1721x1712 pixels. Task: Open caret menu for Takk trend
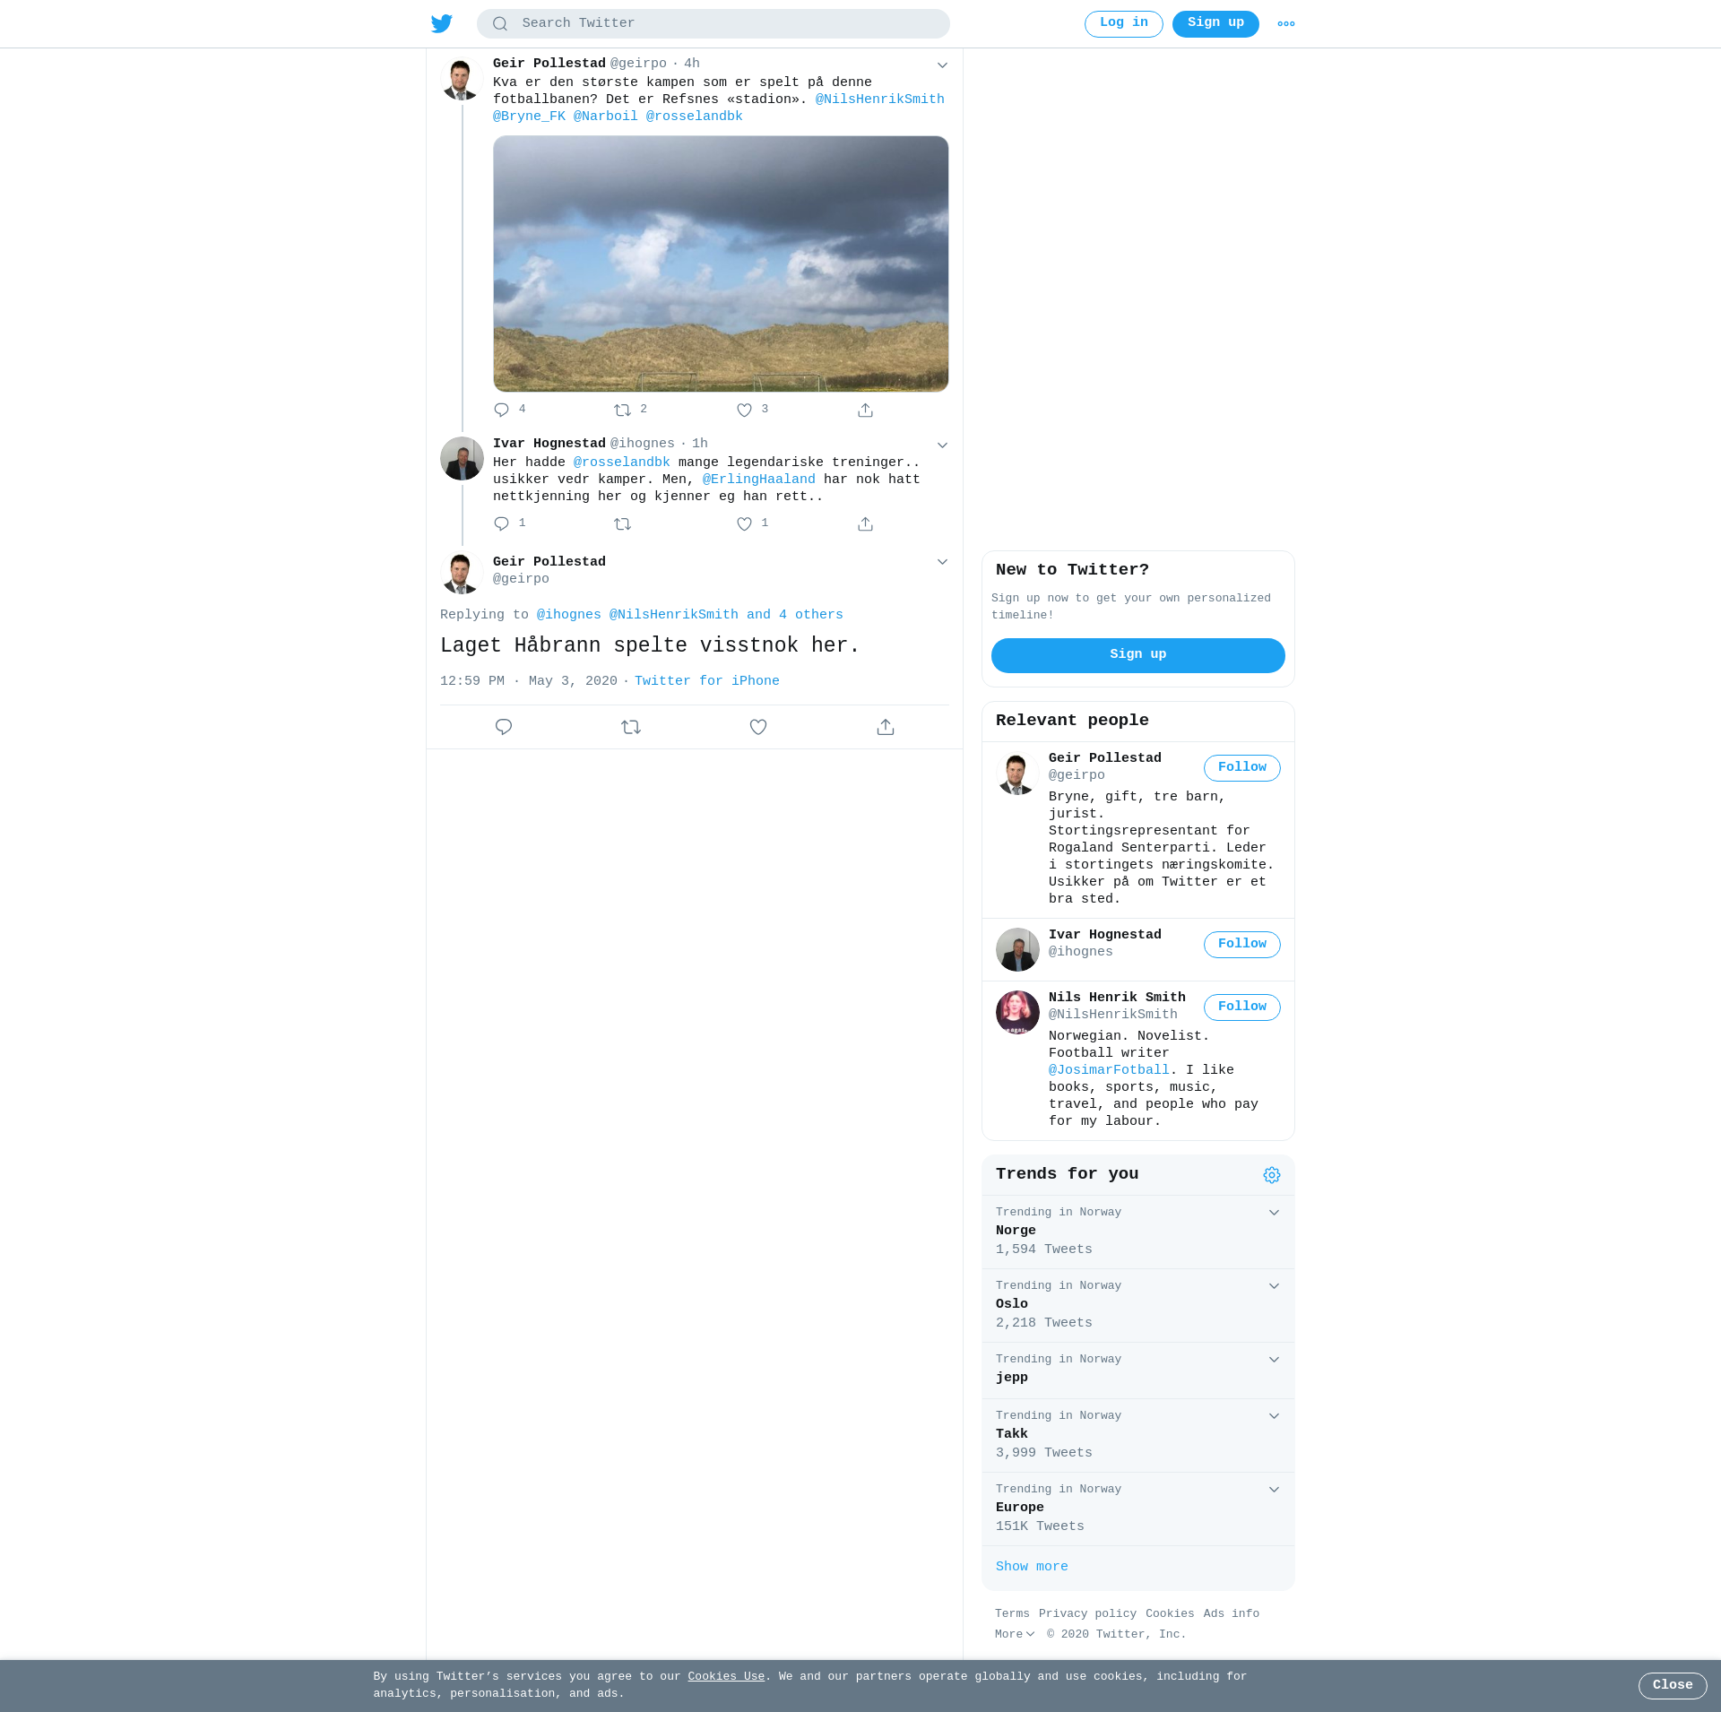1274,1416
